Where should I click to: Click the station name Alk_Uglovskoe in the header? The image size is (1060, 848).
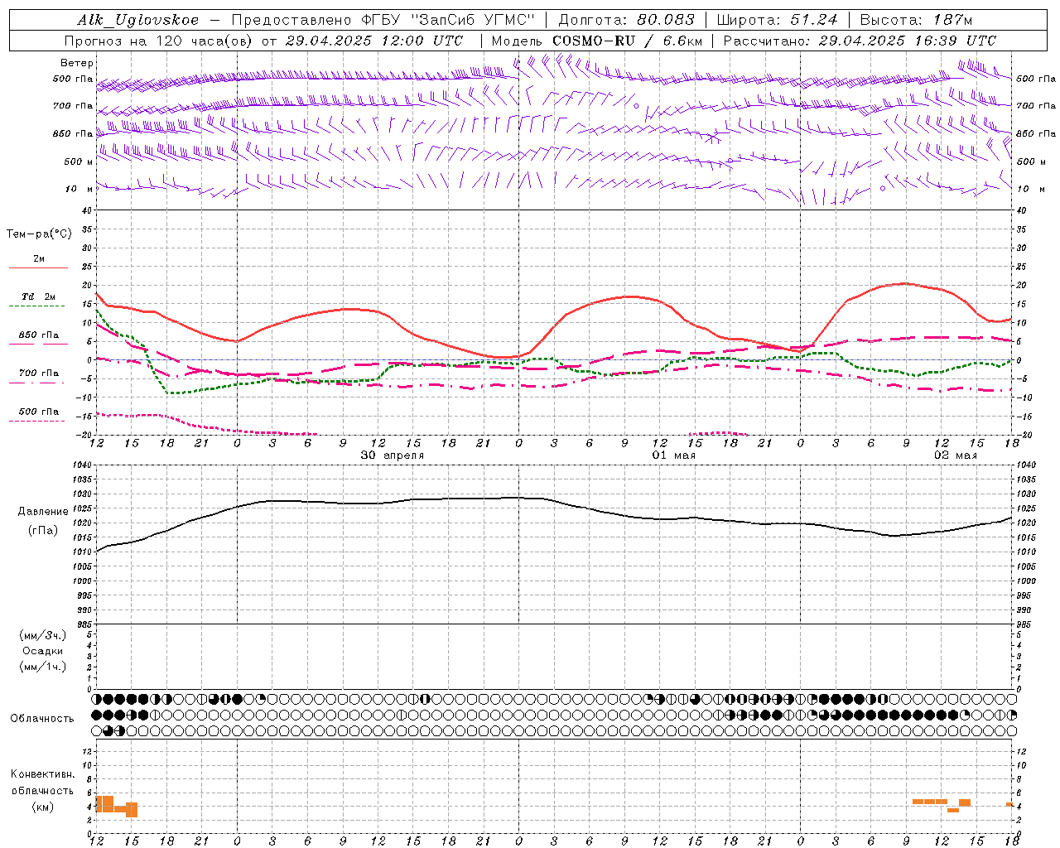(x=138, y=20)
